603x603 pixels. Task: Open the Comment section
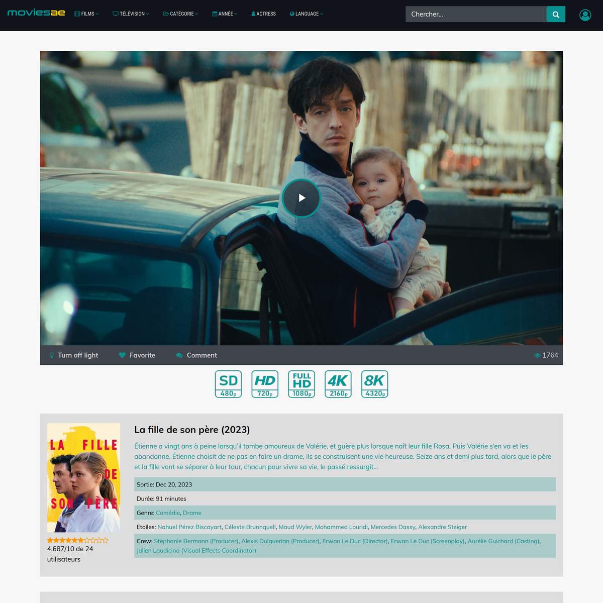[196, 355]
